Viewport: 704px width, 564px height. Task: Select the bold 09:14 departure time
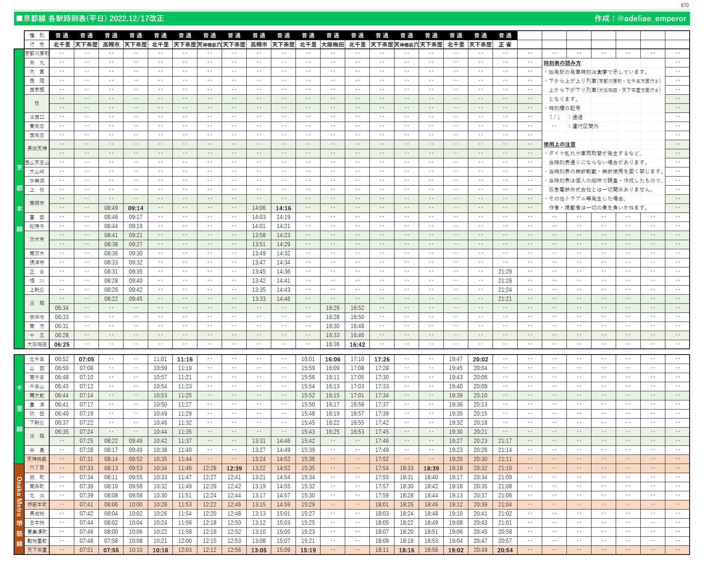[136, 208]
